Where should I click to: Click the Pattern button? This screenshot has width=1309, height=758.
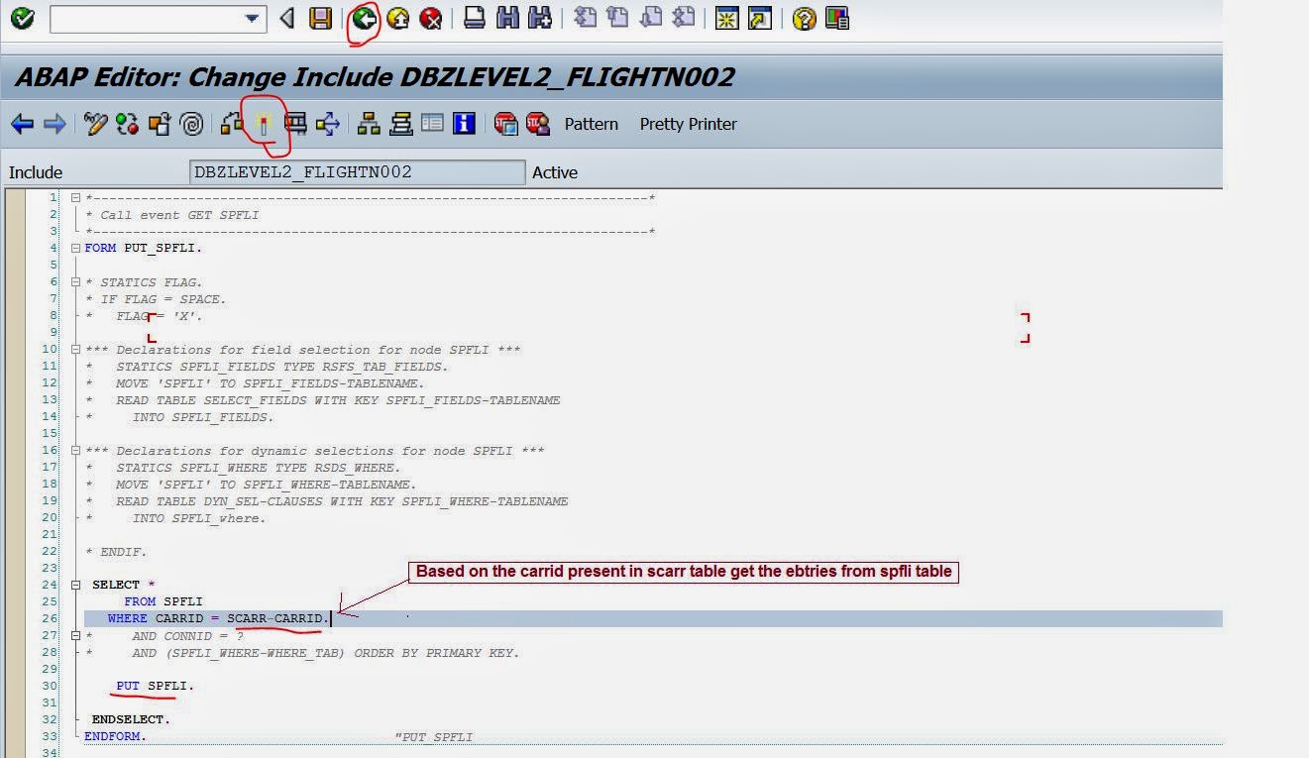tap(592, 124)
